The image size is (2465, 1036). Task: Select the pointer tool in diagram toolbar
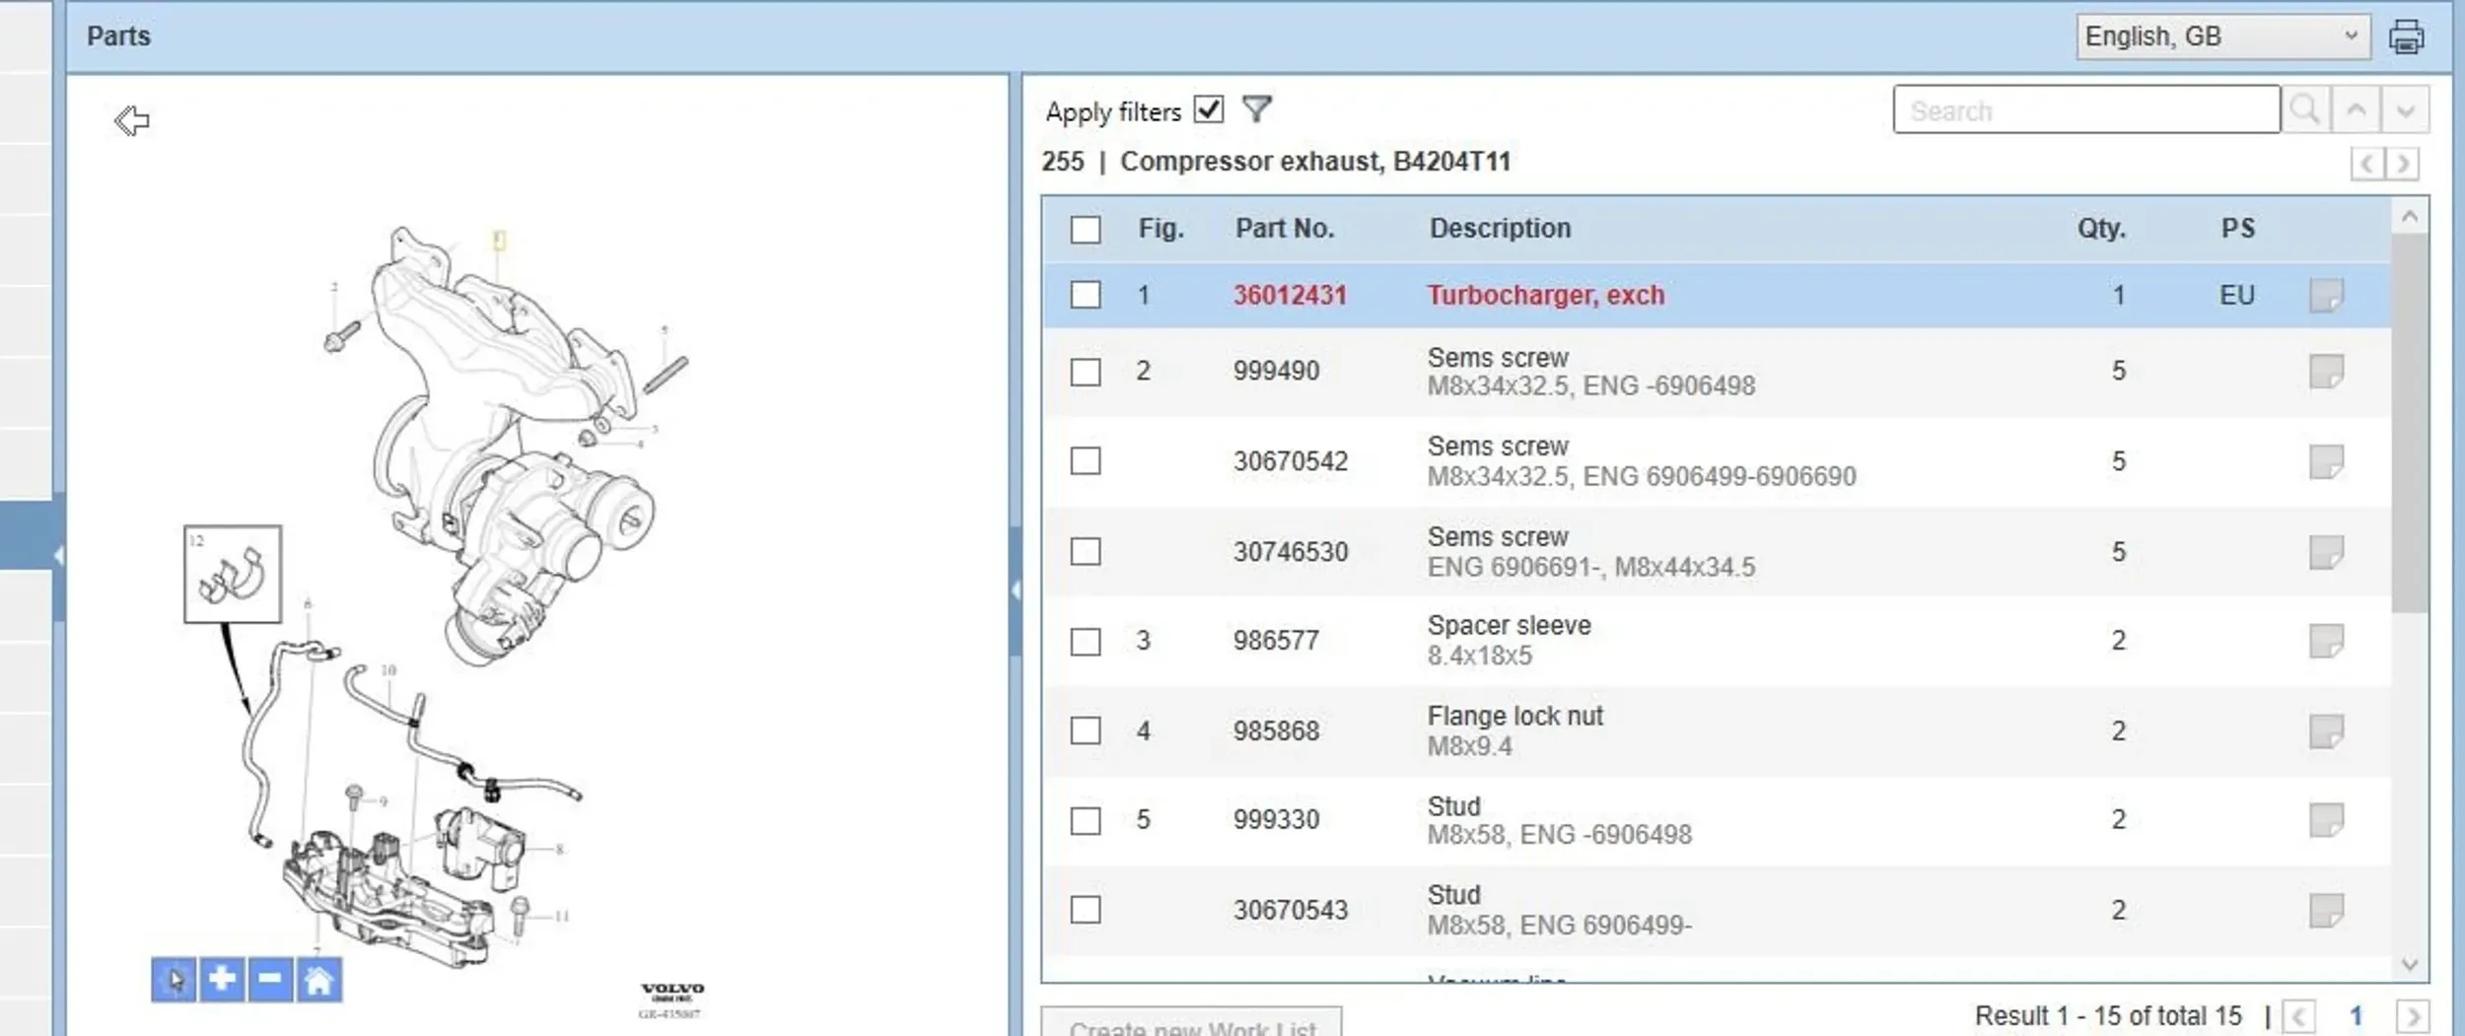(x=175, y=979)
